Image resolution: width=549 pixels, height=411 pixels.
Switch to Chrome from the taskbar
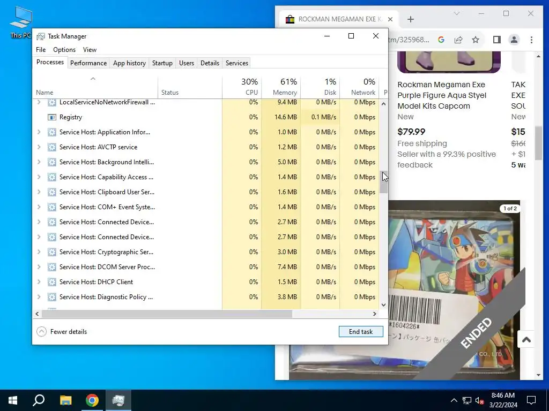(92, 400)
